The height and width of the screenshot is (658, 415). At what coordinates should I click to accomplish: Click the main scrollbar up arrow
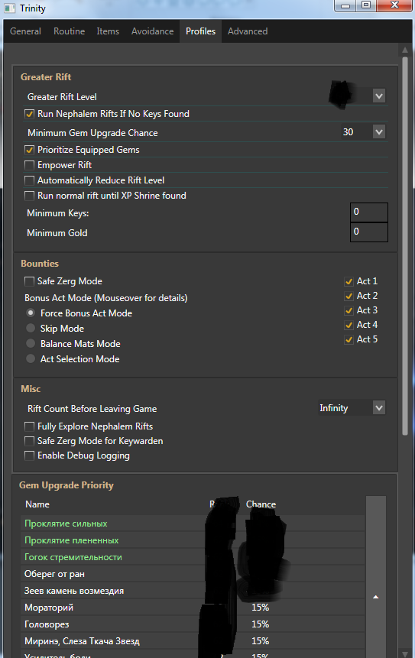[x=405, y=50]
